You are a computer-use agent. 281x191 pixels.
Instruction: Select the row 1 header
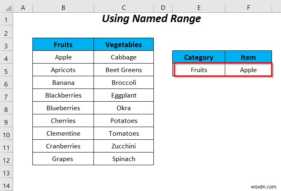(x=7, y=19)
